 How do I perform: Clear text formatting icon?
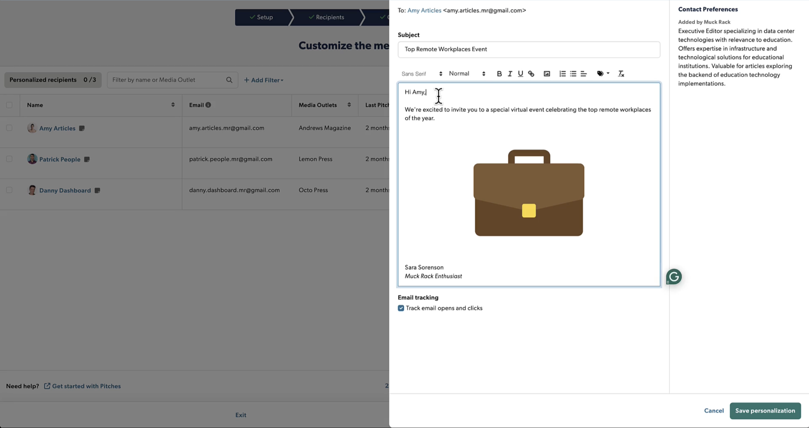[621, 74]
